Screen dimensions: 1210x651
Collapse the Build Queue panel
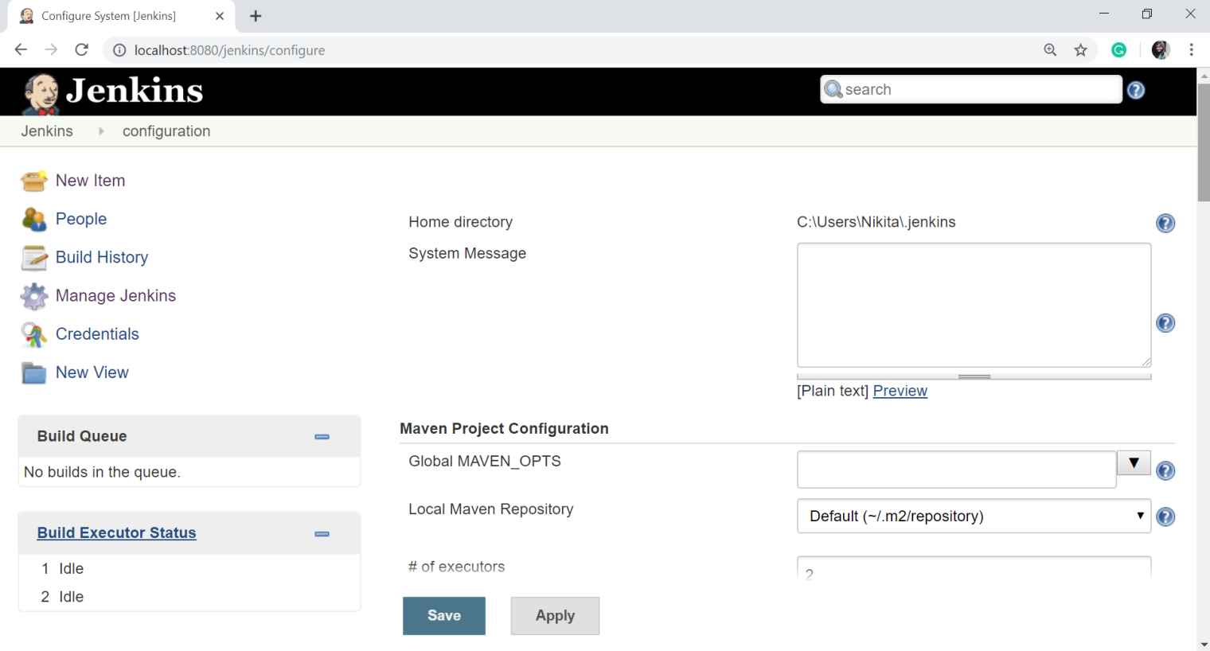[x=322, y=437]
